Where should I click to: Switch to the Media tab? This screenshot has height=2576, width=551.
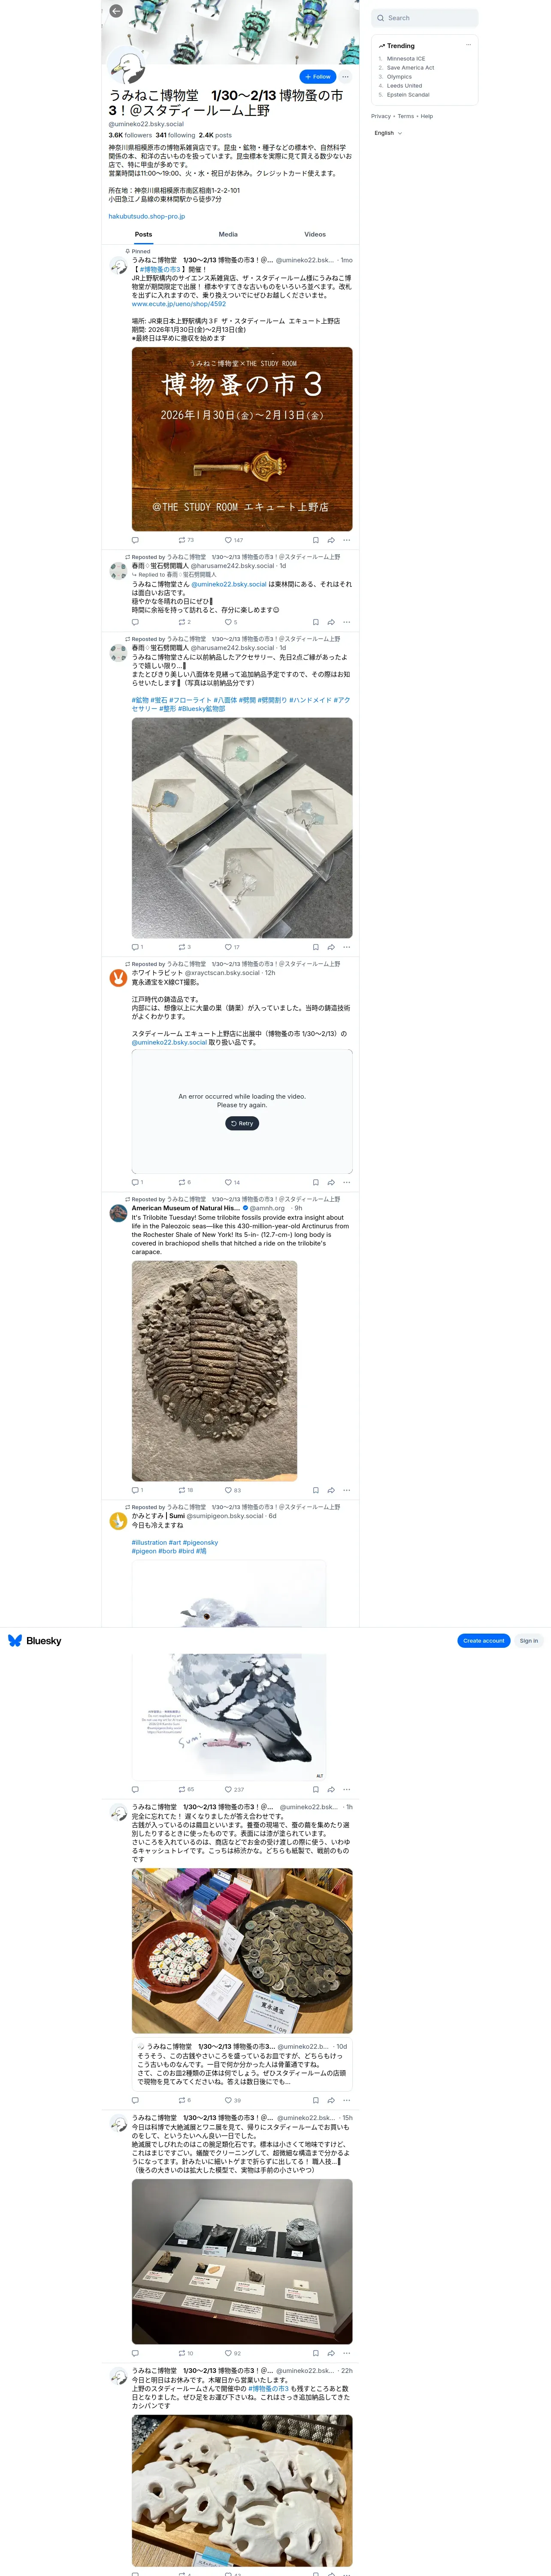click(228, 234)
